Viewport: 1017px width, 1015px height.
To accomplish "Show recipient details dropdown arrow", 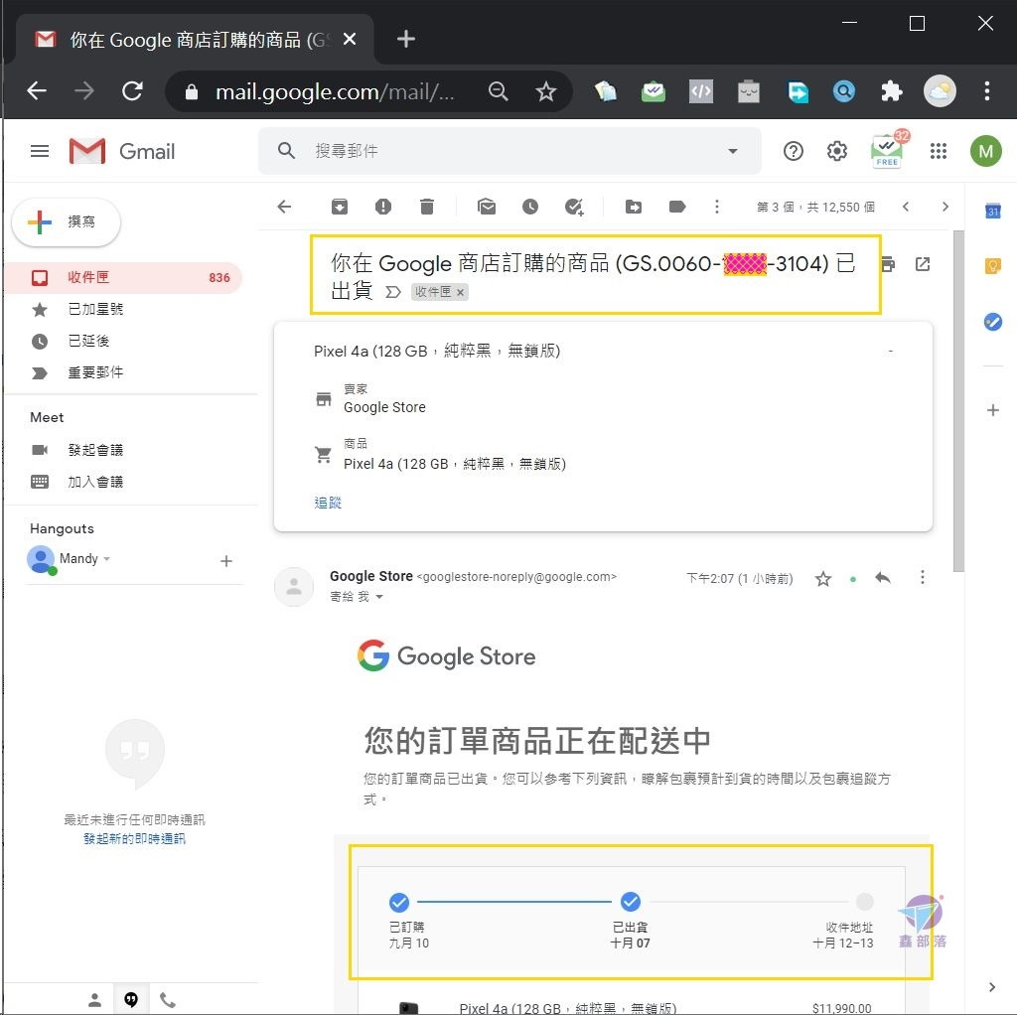I will (x=379, y=597).
